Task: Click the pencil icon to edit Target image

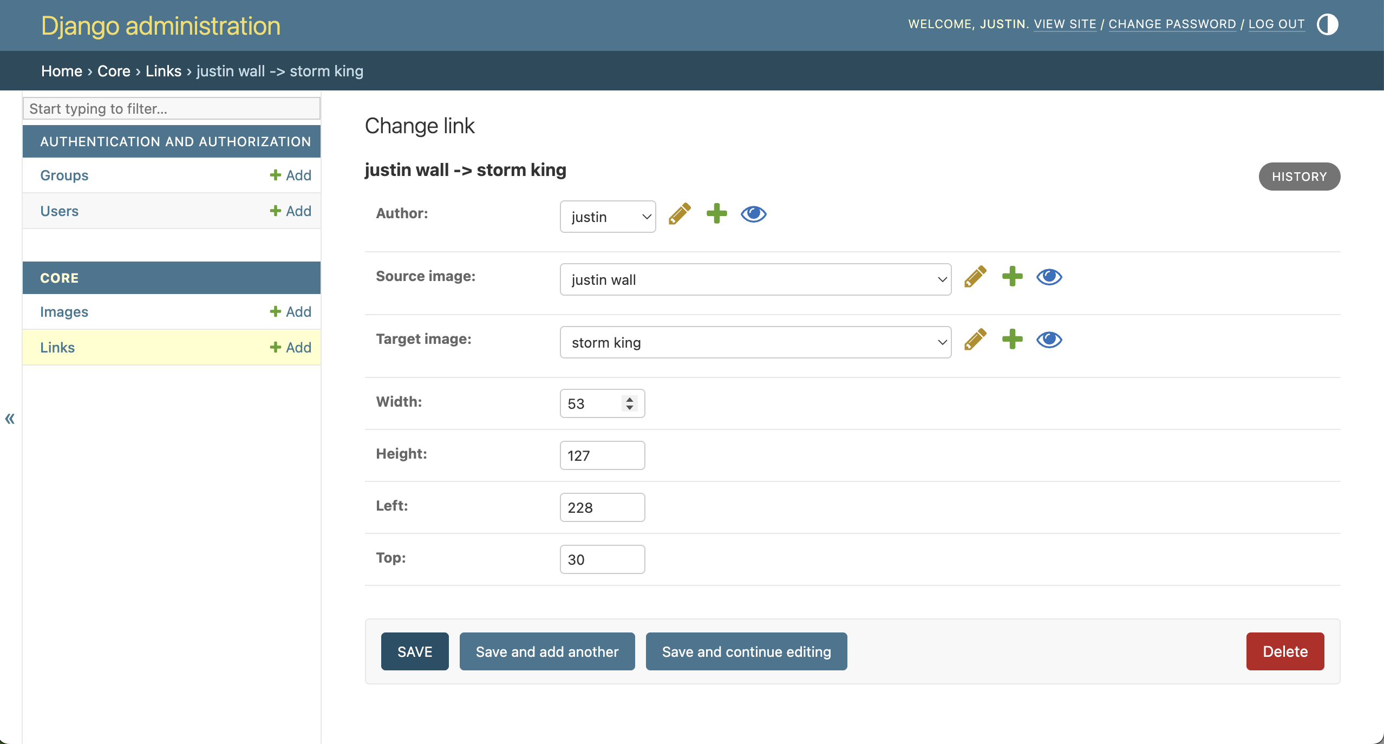Action: [x=975, y=340]
